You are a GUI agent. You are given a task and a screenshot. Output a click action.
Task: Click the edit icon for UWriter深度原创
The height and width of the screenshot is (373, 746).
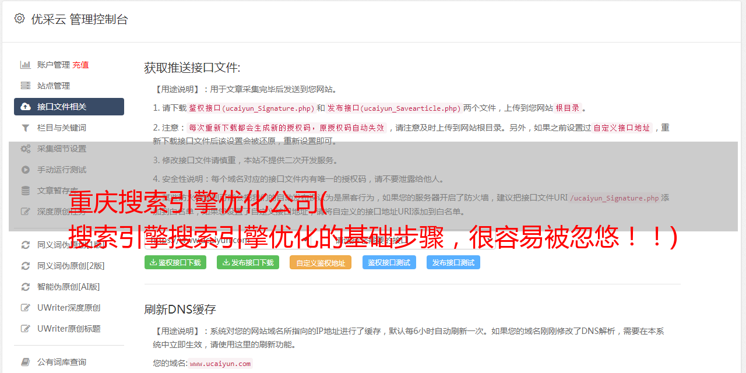(x=26, y=308)
